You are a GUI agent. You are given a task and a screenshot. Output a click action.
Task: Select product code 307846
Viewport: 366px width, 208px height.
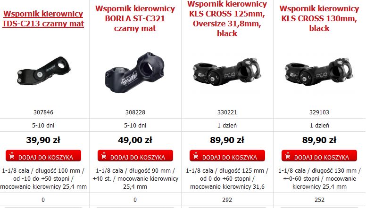[43, 112]
